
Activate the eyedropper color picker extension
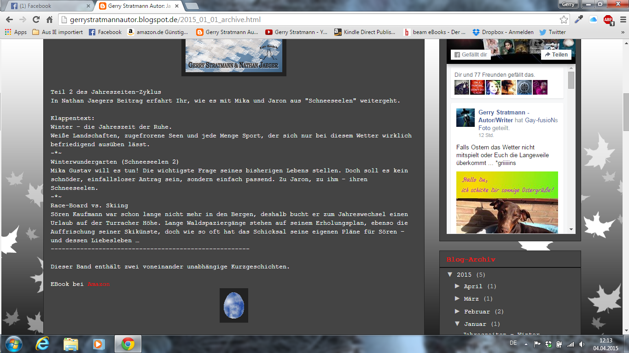tap(579, 19)
